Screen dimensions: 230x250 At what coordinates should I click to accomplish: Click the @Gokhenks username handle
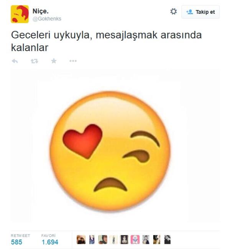click(47, 19)
